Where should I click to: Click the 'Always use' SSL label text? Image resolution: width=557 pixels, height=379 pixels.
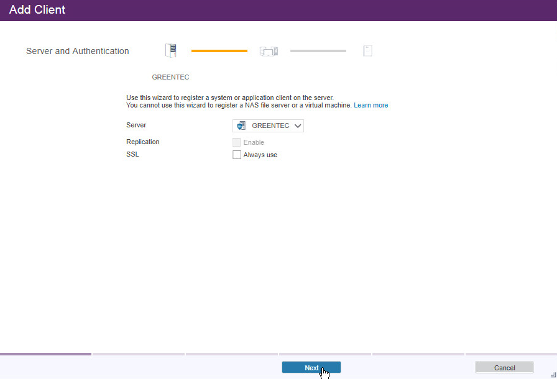click(x=260, y=155)
